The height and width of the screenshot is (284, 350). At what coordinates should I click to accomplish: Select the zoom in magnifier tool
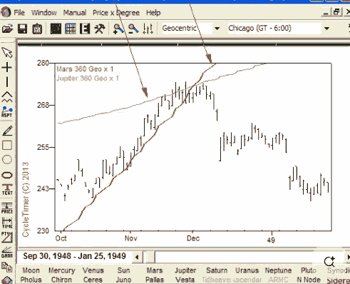pyautogui.click(x=118, y=29)
